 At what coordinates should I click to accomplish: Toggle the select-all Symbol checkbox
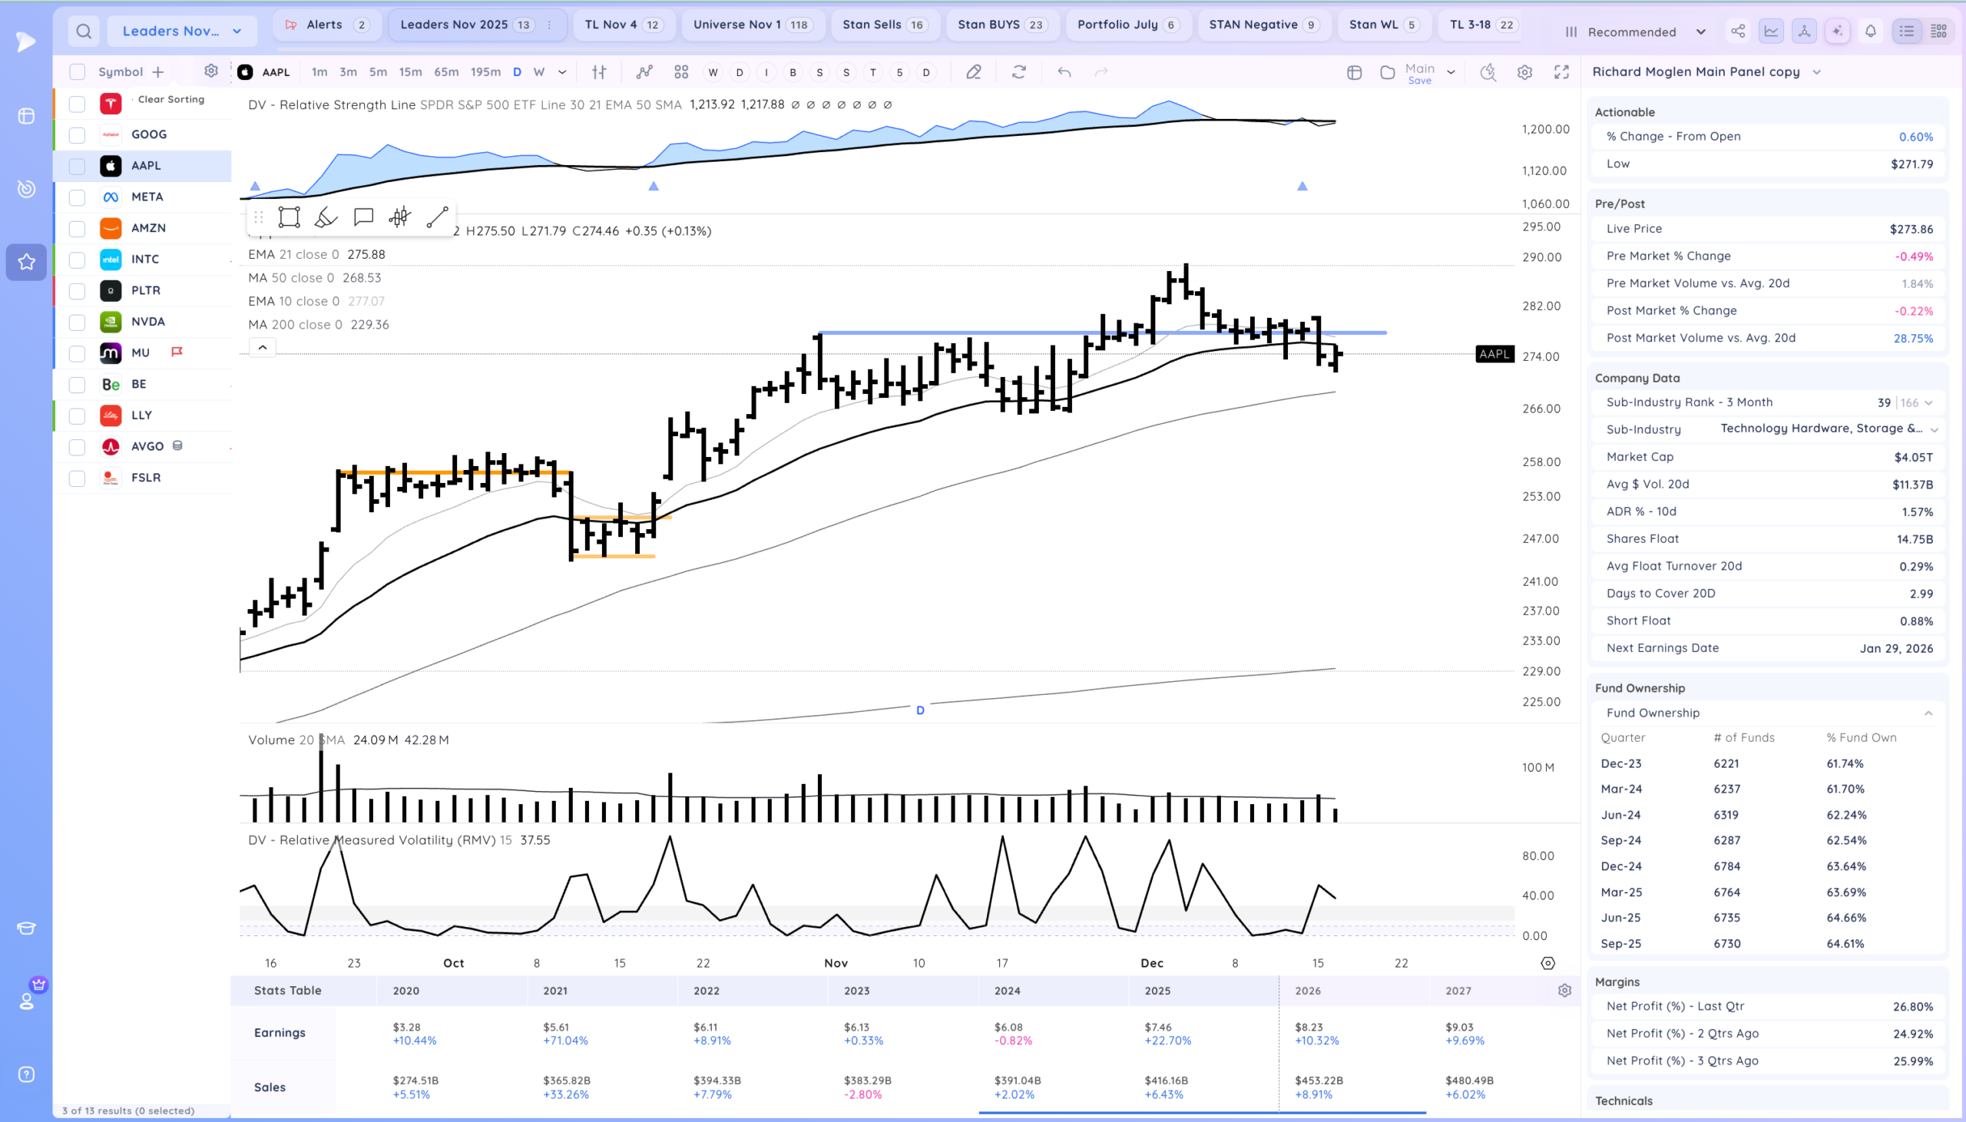click(x=77, y=71)
